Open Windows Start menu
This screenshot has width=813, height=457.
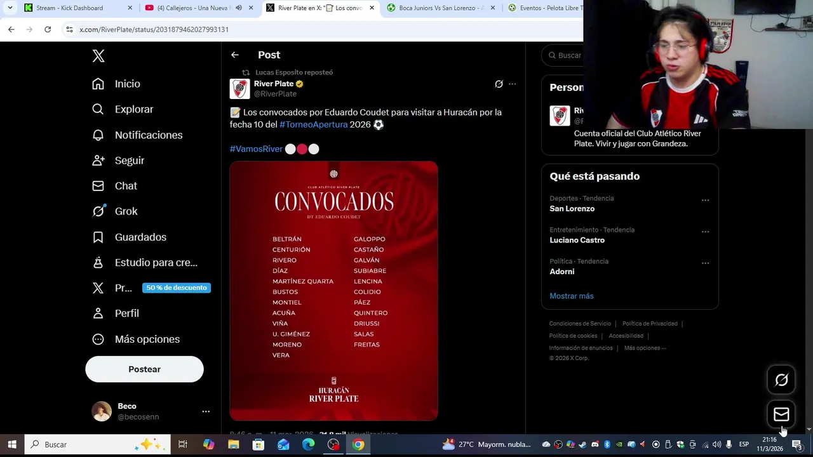pos(12,444)
